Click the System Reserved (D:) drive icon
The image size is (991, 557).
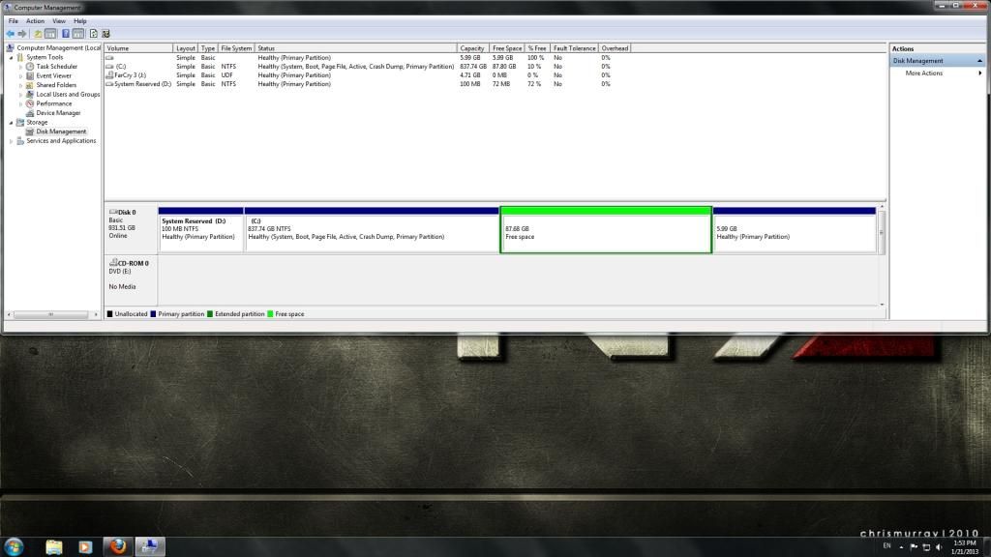109,84
